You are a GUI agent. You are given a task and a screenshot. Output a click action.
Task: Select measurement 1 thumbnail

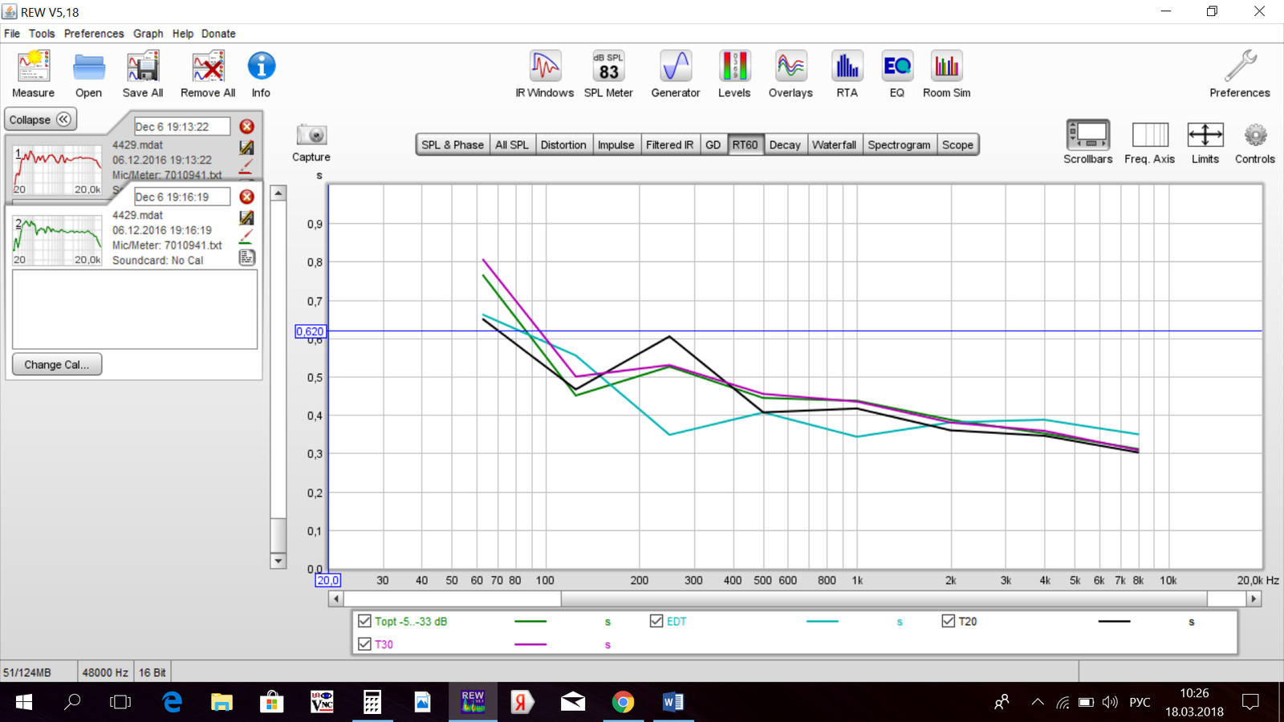(x=58, y=170)
